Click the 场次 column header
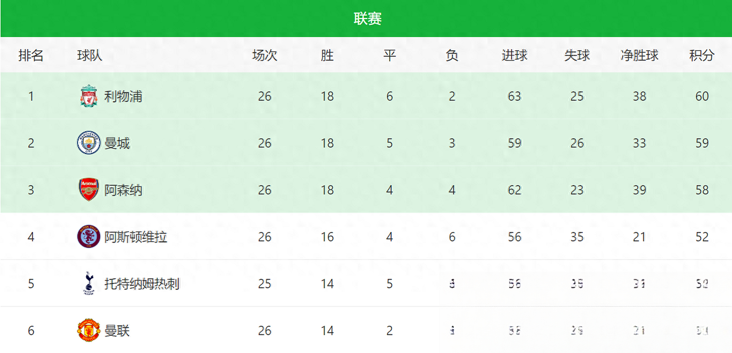Viewport: 732px width, 353px height. click(265, 55)
